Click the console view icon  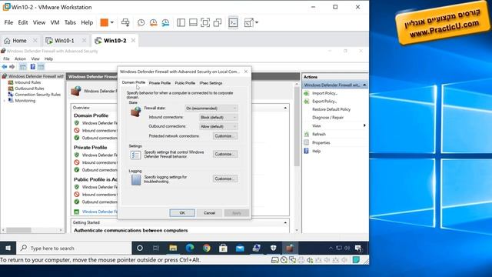point(233,22)
